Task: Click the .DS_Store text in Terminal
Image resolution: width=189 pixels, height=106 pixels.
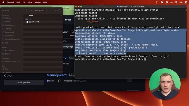Action: 92,21
